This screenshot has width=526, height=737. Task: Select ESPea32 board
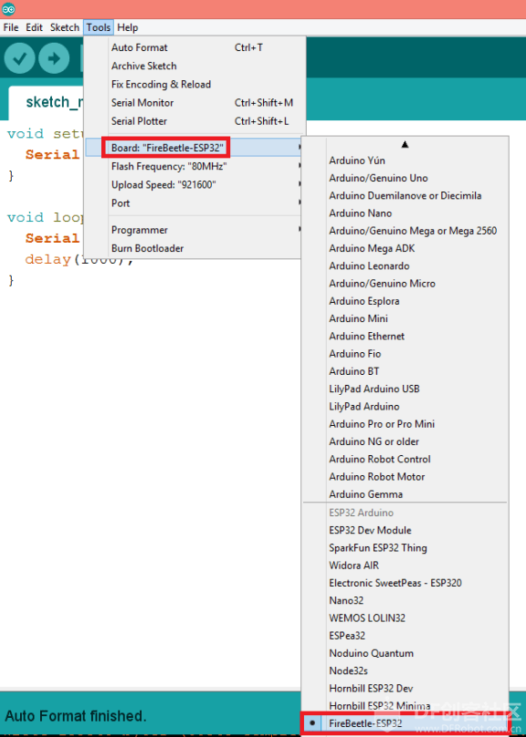405,636
